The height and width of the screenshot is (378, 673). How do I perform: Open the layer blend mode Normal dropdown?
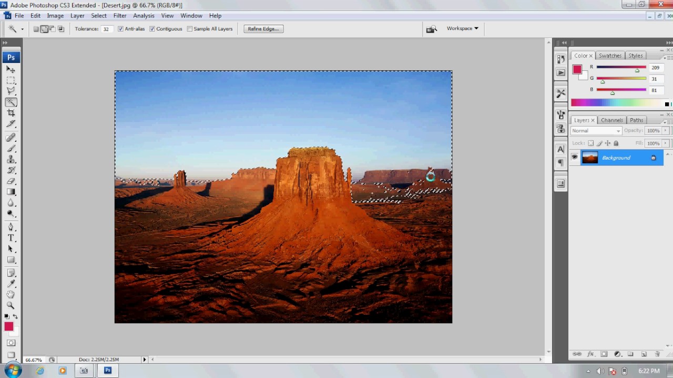[x=596, y=131]
